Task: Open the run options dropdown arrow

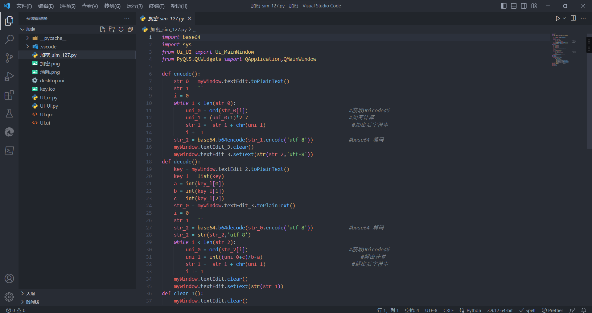Action: click(x=564, y=19)
